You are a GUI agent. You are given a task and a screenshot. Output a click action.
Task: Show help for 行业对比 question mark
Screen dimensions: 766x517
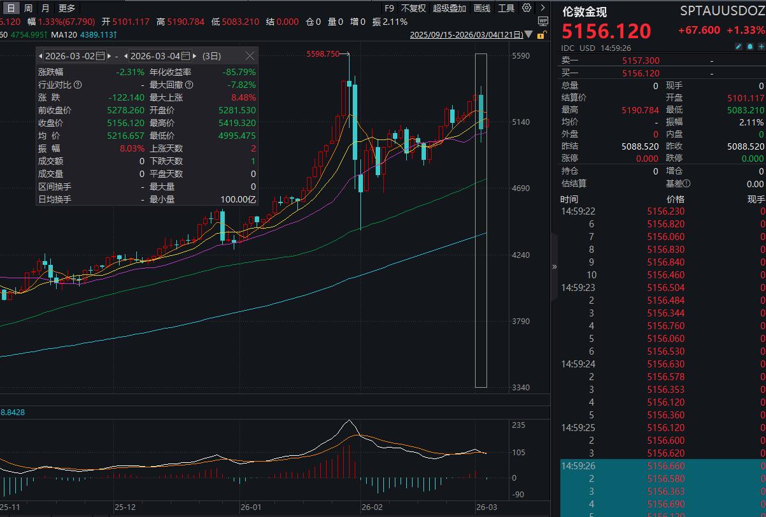78,85
